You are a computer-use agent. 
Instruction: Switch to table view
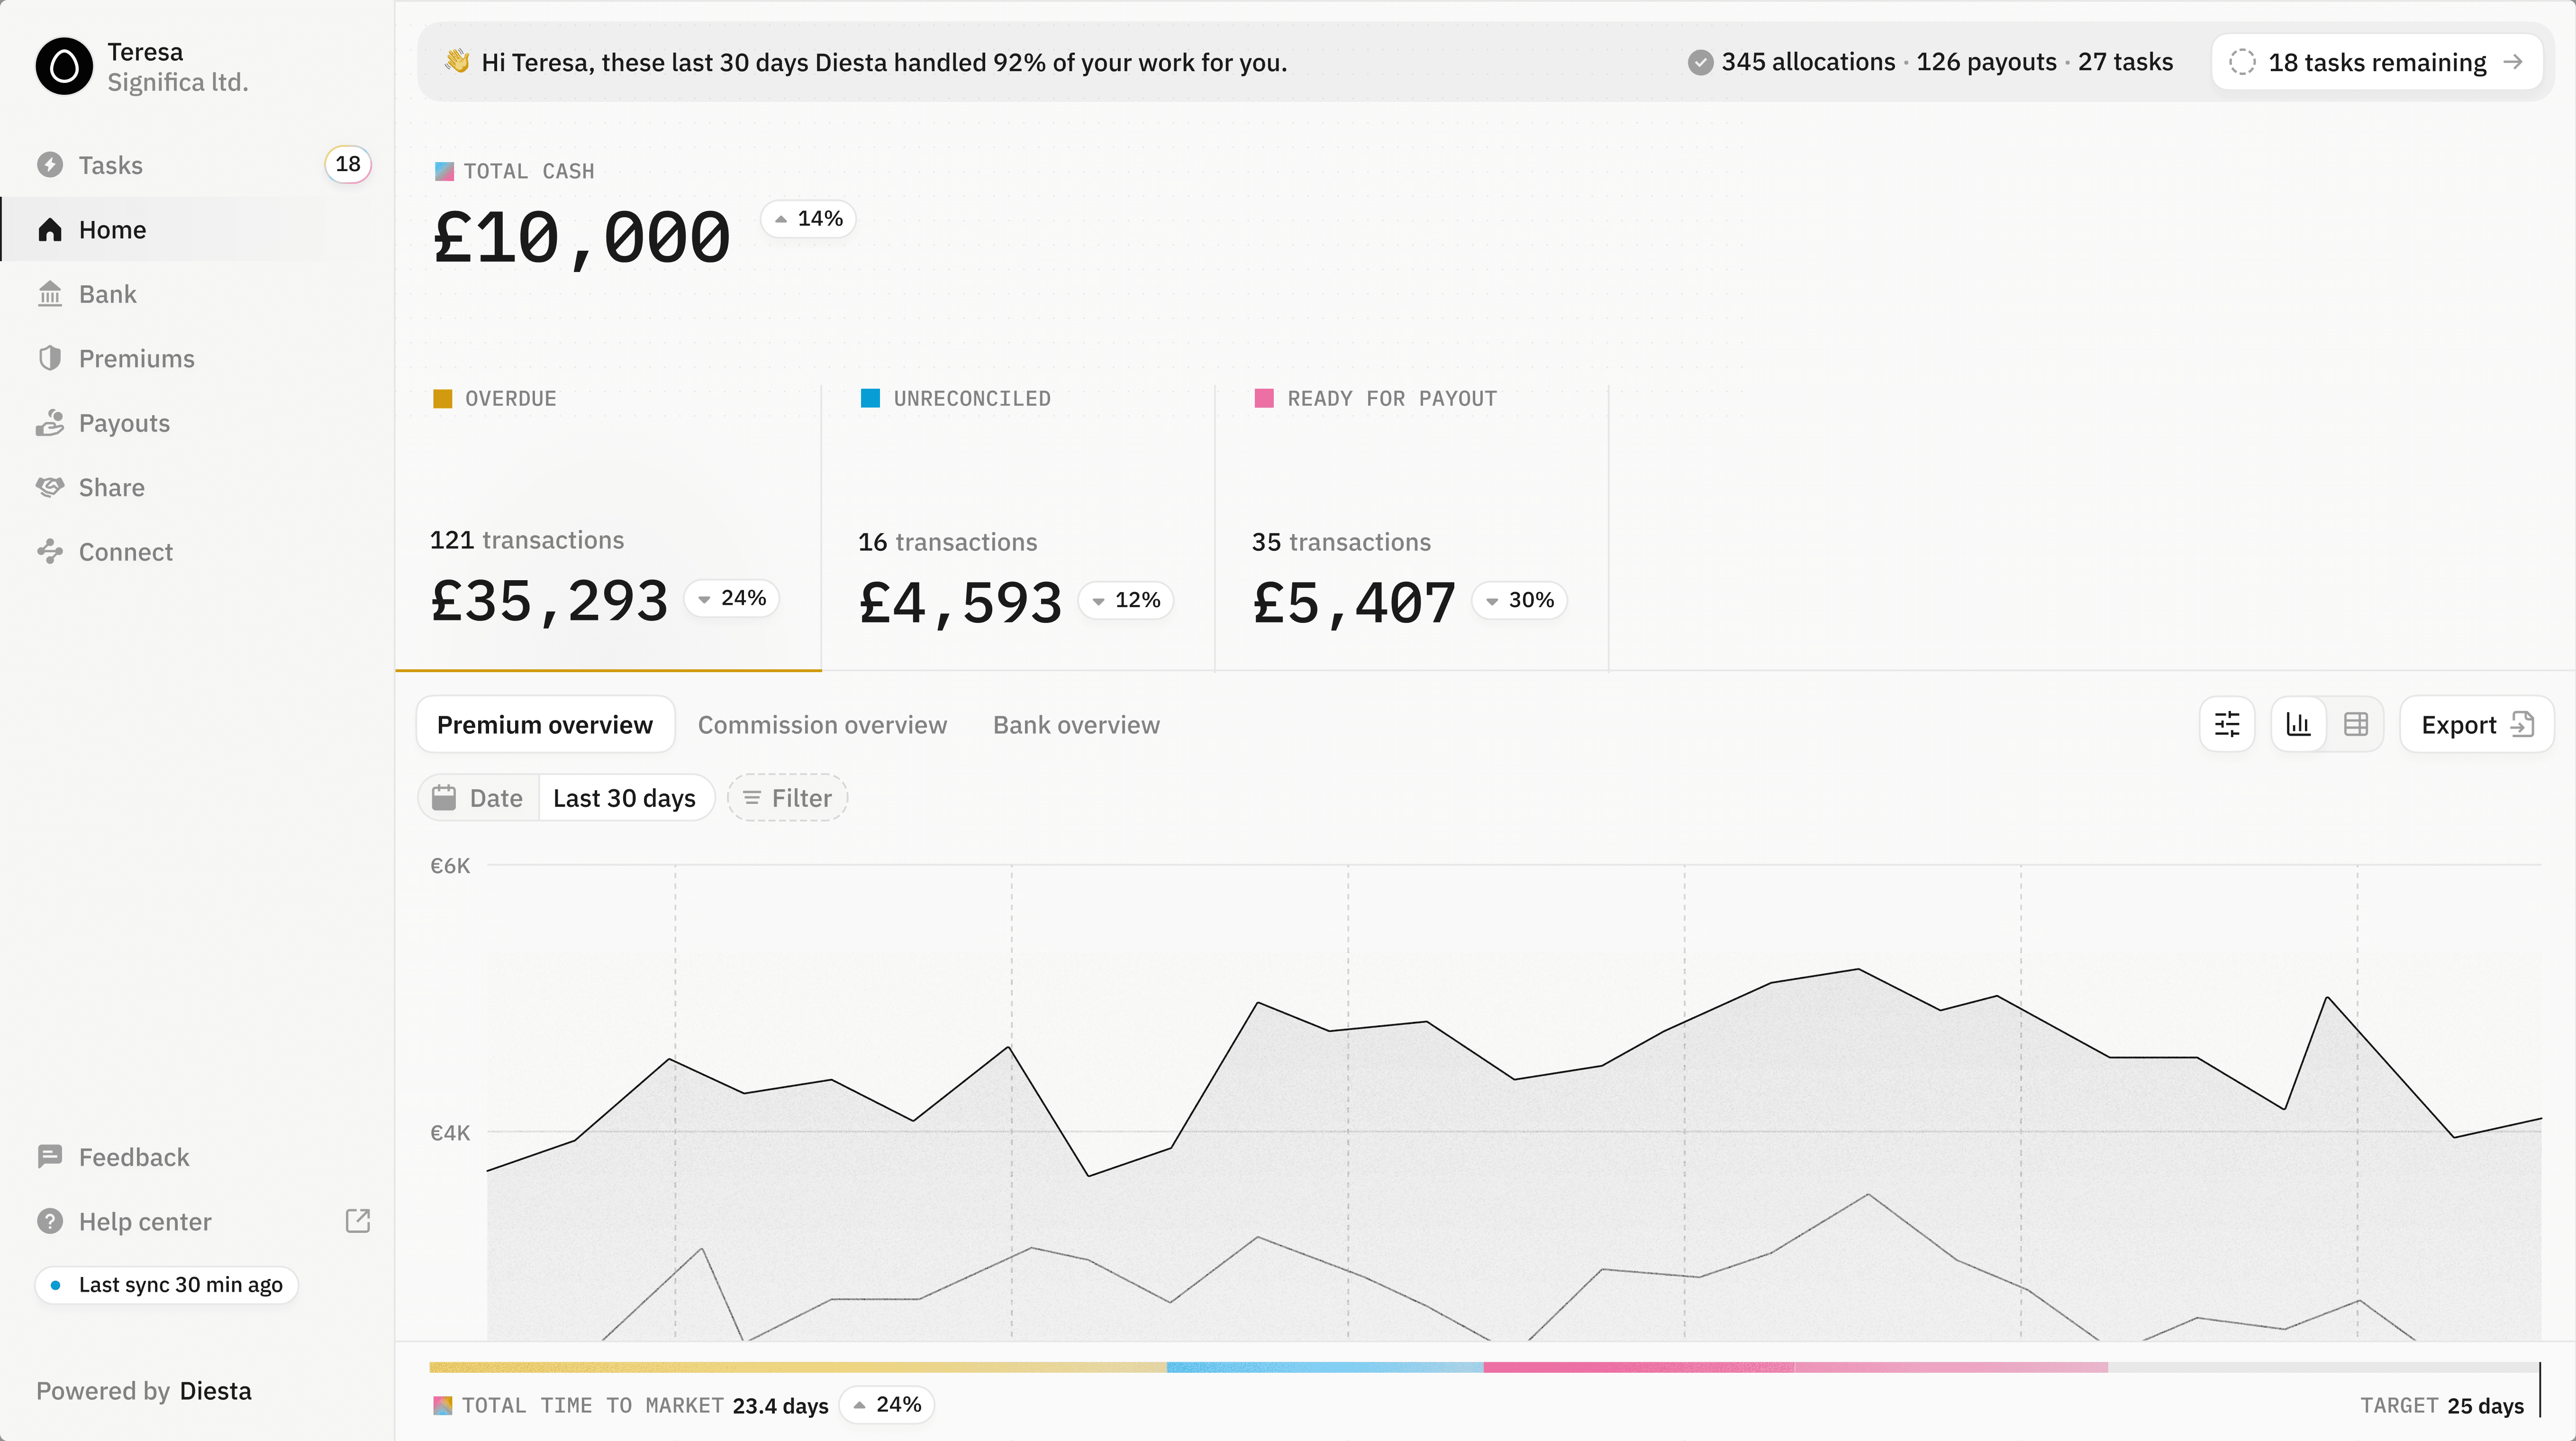(x=2356, y=724)
